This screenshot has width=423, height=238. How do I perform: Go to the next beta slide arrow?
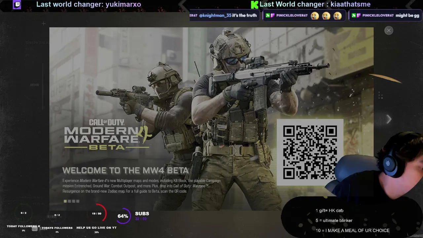[x=389, y=119]
